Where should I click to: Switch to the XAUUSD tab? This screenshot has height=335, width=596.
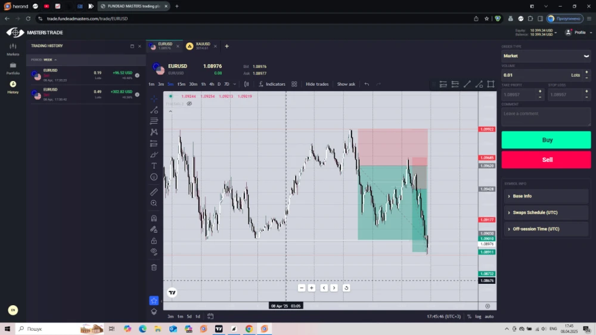(x=198, y=46)
